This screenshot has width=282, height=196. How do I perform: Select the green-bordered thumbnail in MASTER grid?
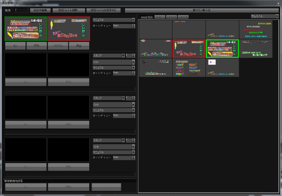click(222, 48)
